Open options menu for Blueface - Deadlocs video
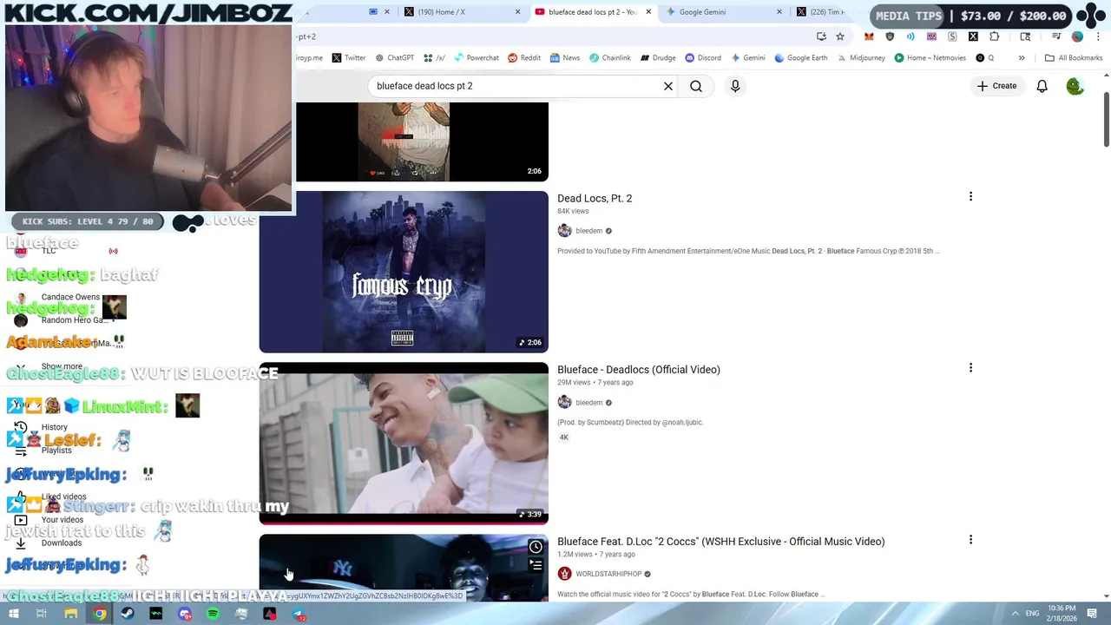This screenshot has width=1111, height=625. click(970, 368)
